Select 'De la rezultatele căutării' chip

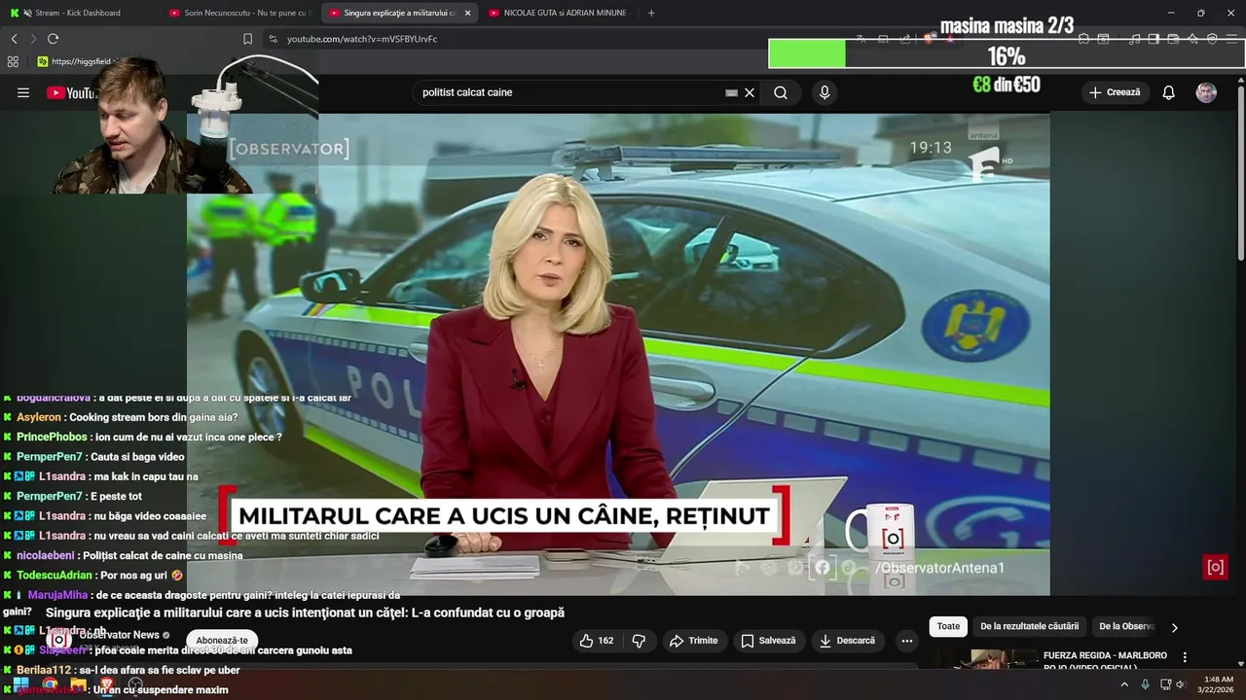[x=1029, y=627]
